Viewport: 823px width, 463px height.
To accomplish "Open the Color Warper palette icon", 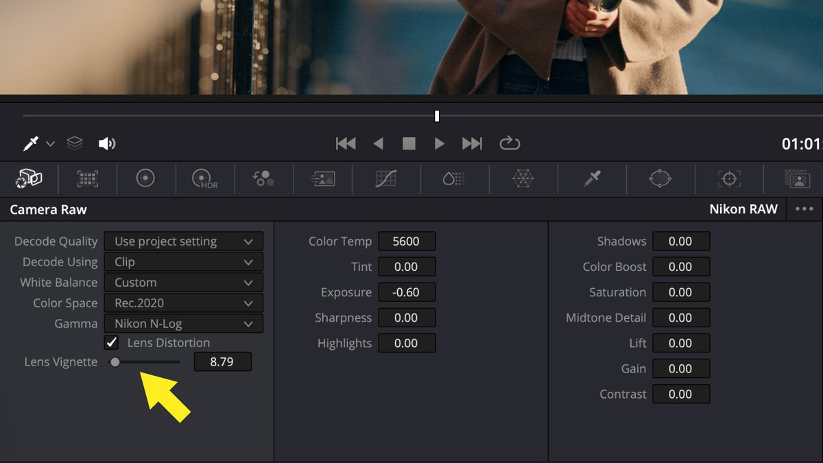I will [x=523, y=179].
